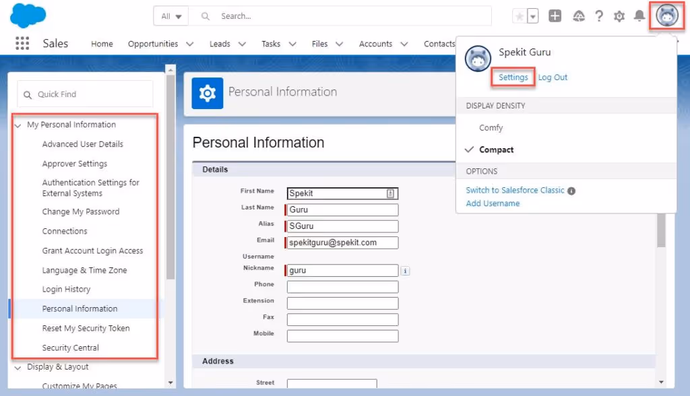Click the Settings link in profile panel
Viewport: 690px width, 396px height.
click(513, 77)
